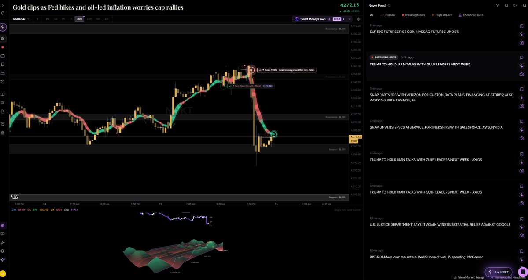Select the Economic Data tab
Viewport: 528px width, 280px height.
470,15
